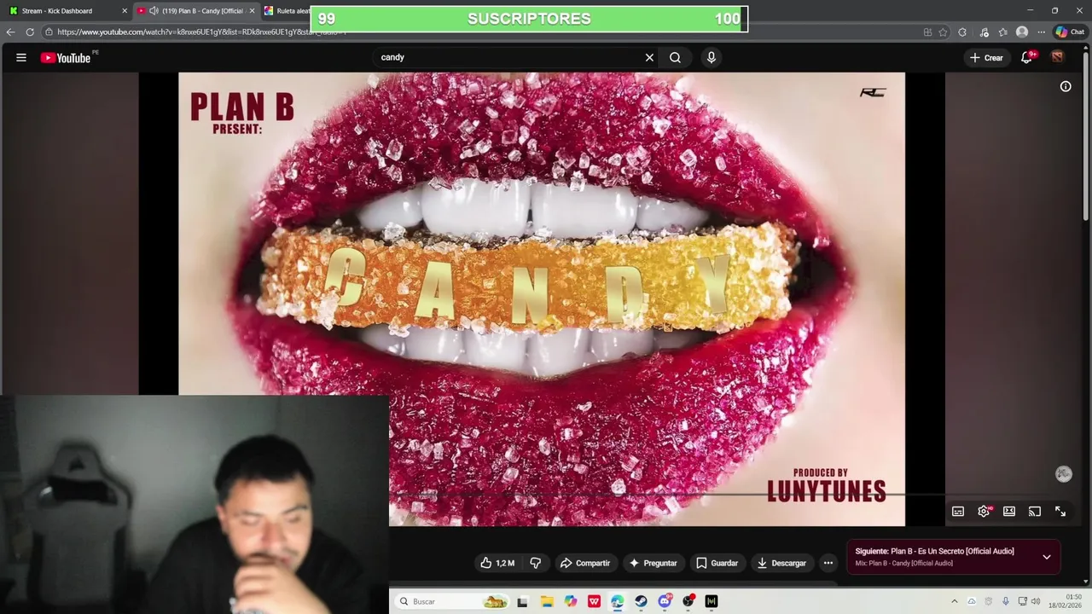The height and width of the screenshot is (614, 1092).
Task: Mute tab via the speaker icon on YouTube tab
Action: (154, 11)
